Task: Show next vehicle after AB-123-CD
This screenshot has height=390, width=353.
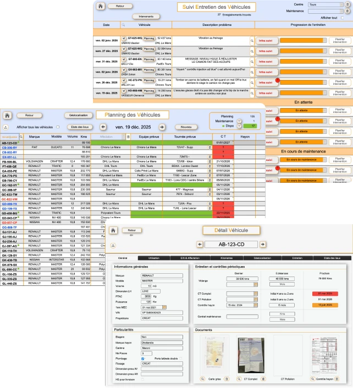Action: click(263, 245)
